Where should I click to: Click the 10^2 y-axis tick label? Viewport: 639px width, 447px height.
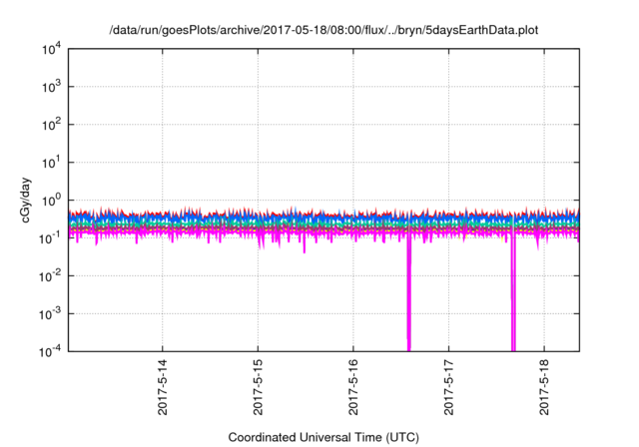tap(51, 125)
